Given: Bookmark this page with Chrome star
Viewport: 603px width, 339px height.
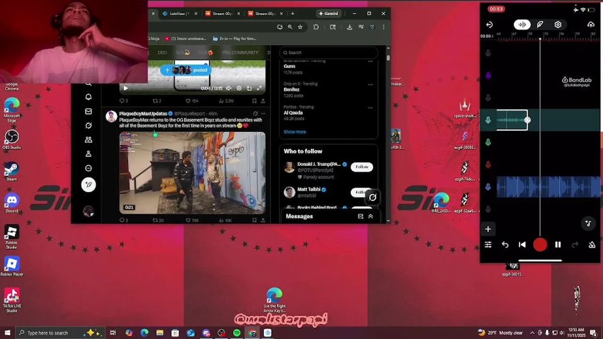Looking at the screenshot, I should point(300,27).
